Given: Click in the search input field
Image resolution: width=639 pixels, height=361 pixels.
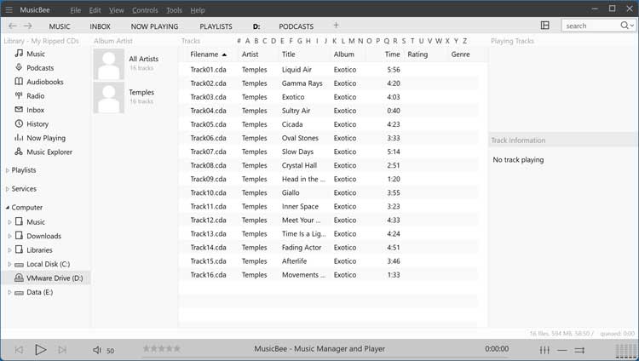Looking at the screenshot, I should click(x=590, y=26).
